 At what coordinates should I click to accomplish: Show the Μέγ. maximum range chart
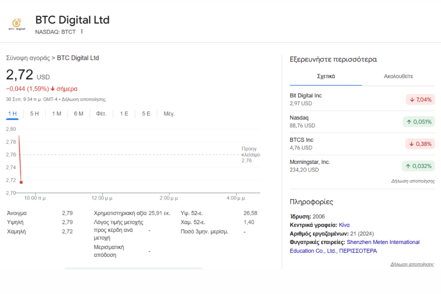point(169,114)
